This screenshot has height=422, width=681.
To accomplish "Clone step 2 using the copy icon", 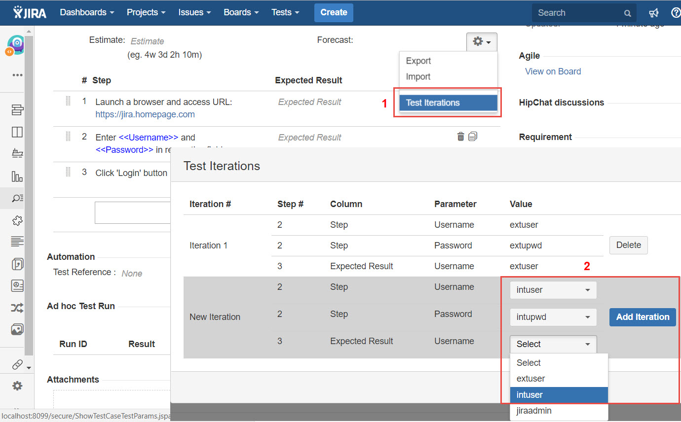I will tap(473, 137).
